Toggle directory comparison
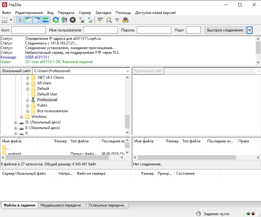 [x=109, y=20]
